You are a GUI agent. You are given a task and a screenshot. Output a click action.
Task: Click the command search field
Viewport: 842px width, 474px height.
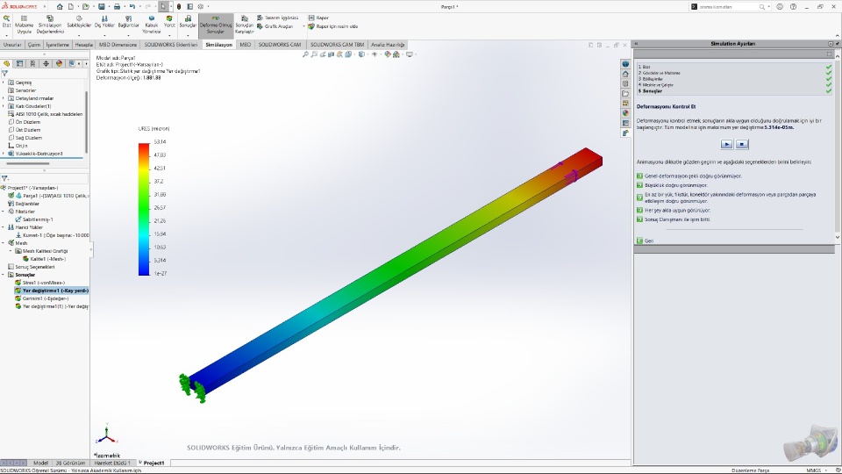click(729, 6)
